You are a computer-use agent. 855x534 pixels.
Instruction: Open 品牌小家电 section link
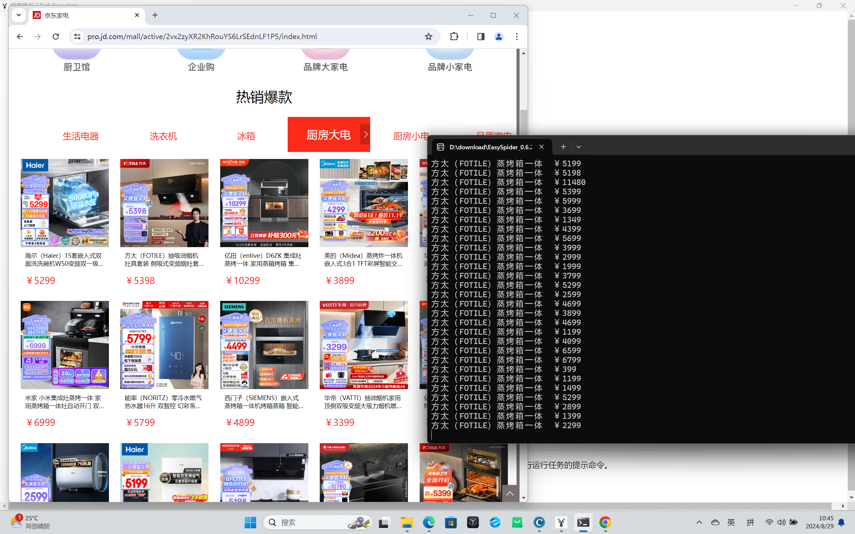coord(450,67)
